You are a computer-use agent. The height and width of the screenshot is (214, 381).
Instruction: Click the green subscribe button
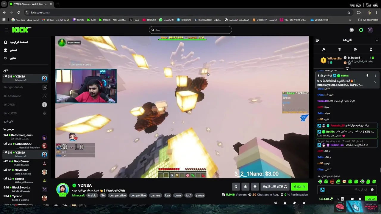(299, 187)
